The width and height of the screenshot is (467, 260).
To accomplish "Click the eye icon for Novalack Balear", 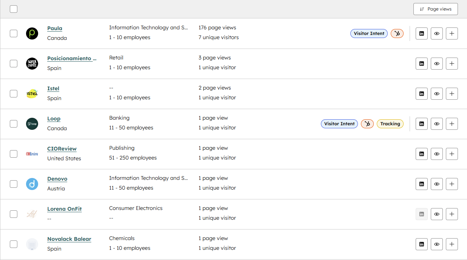I will pyautogui.click(x=437, y=244).
